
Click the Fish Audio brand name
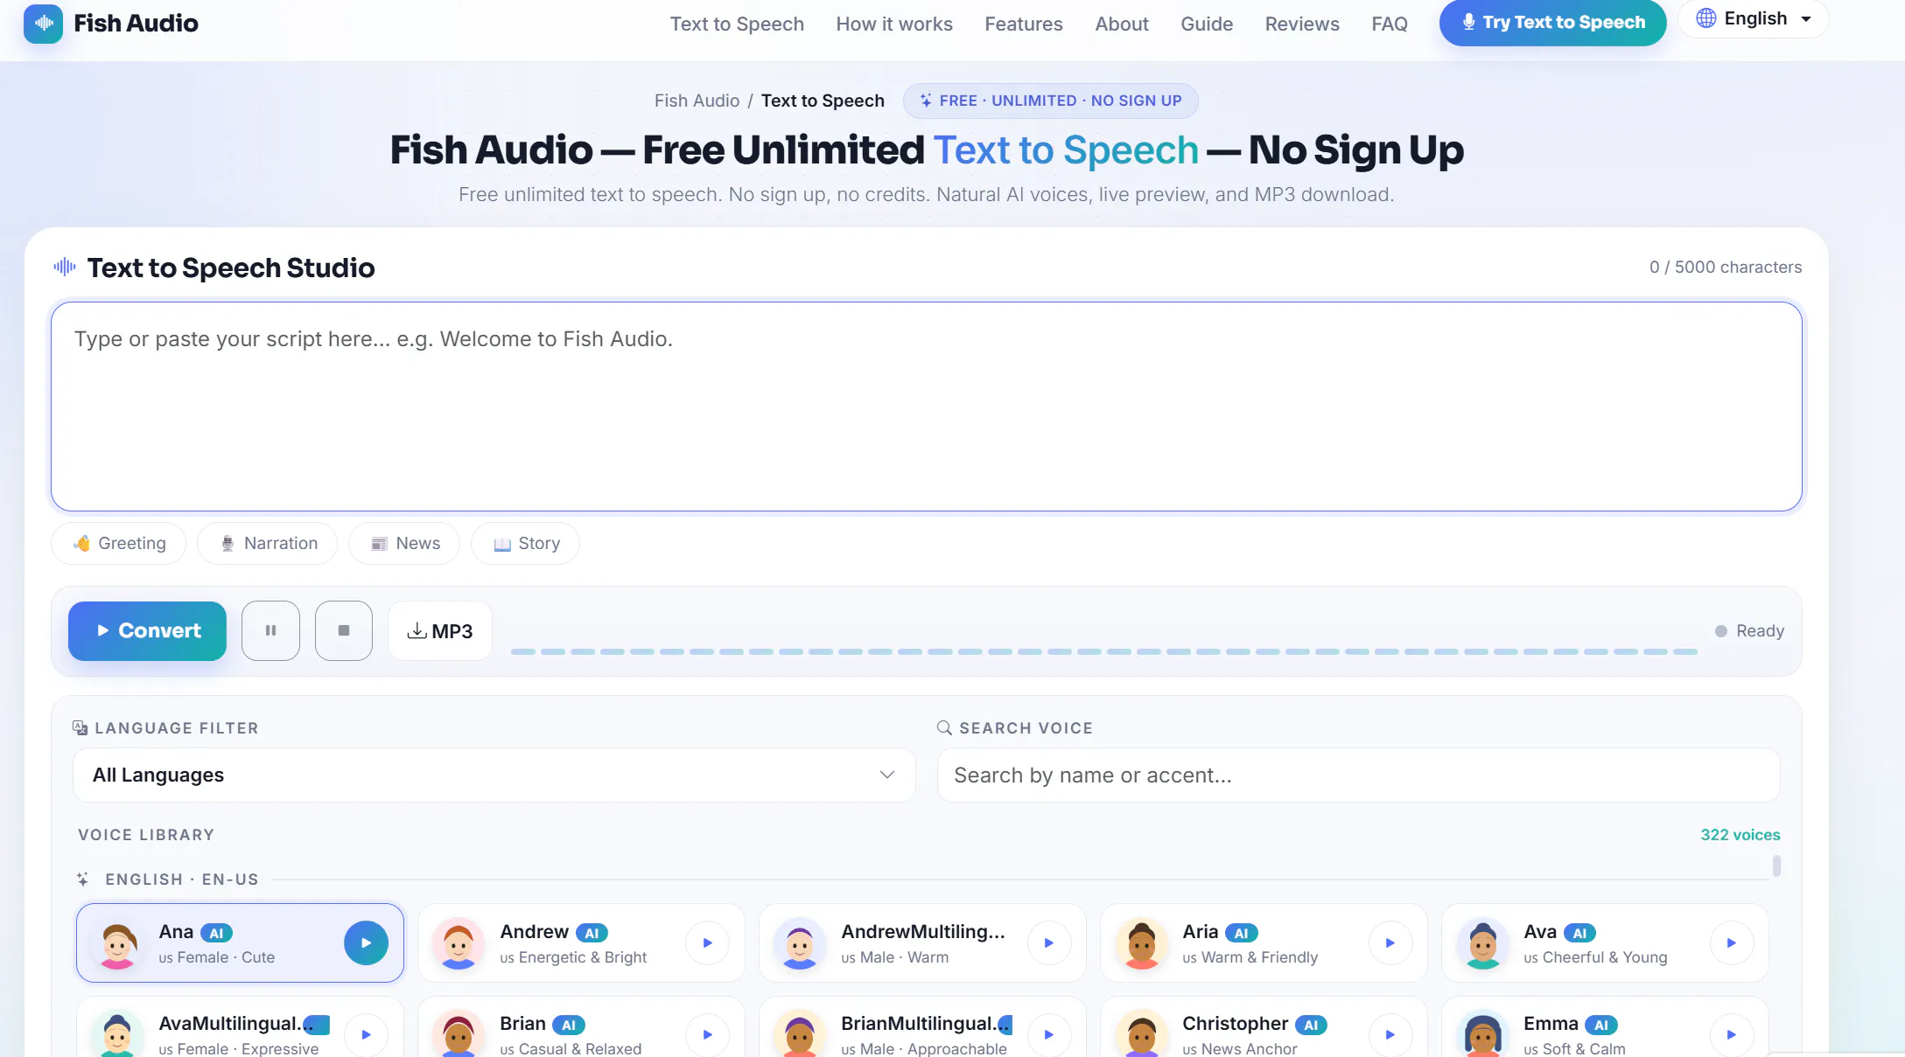[x=136, y=24]
